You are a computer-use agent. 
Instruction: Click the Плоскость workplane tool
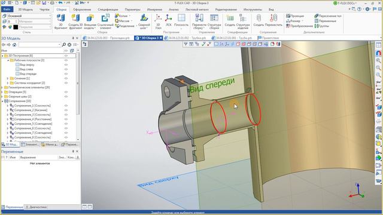[x=181, y=21]
